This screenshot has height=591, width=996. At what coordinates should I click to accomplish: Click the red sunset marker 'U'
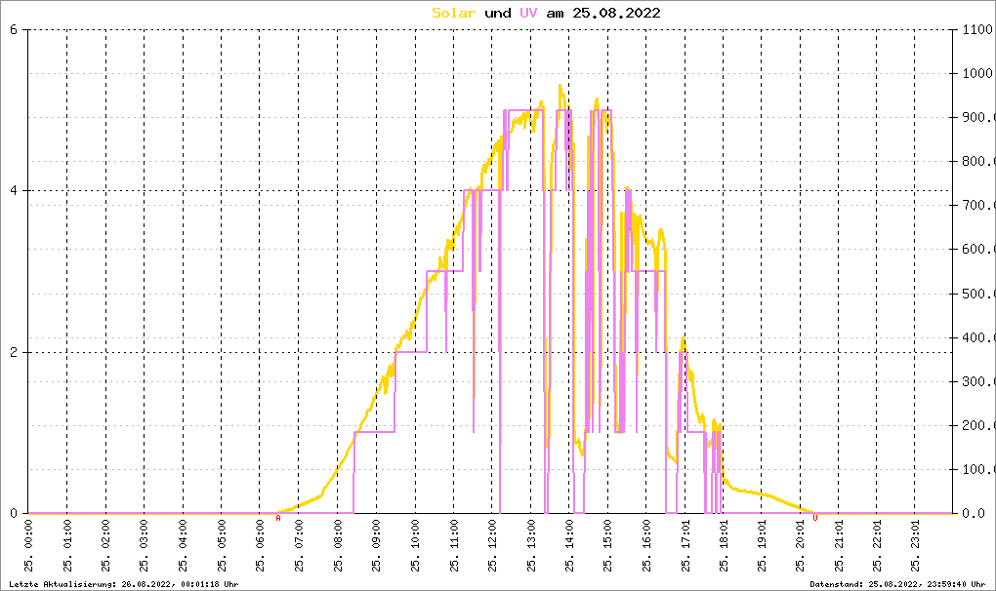click(815, 518)
